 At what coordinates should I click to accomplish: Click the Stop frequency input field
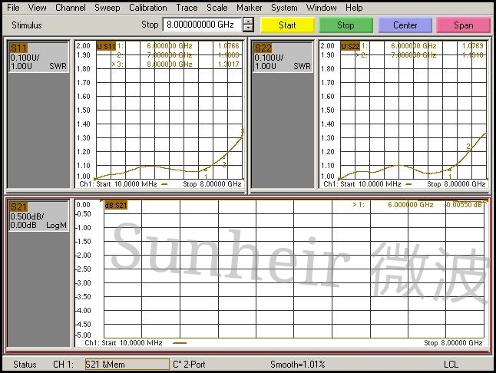[x=202, y=25]
